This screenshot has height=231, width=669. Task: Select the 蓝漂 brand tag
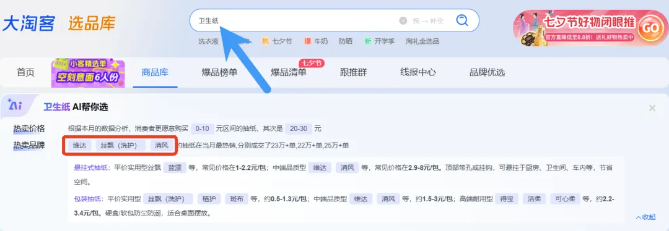point(175,167)
